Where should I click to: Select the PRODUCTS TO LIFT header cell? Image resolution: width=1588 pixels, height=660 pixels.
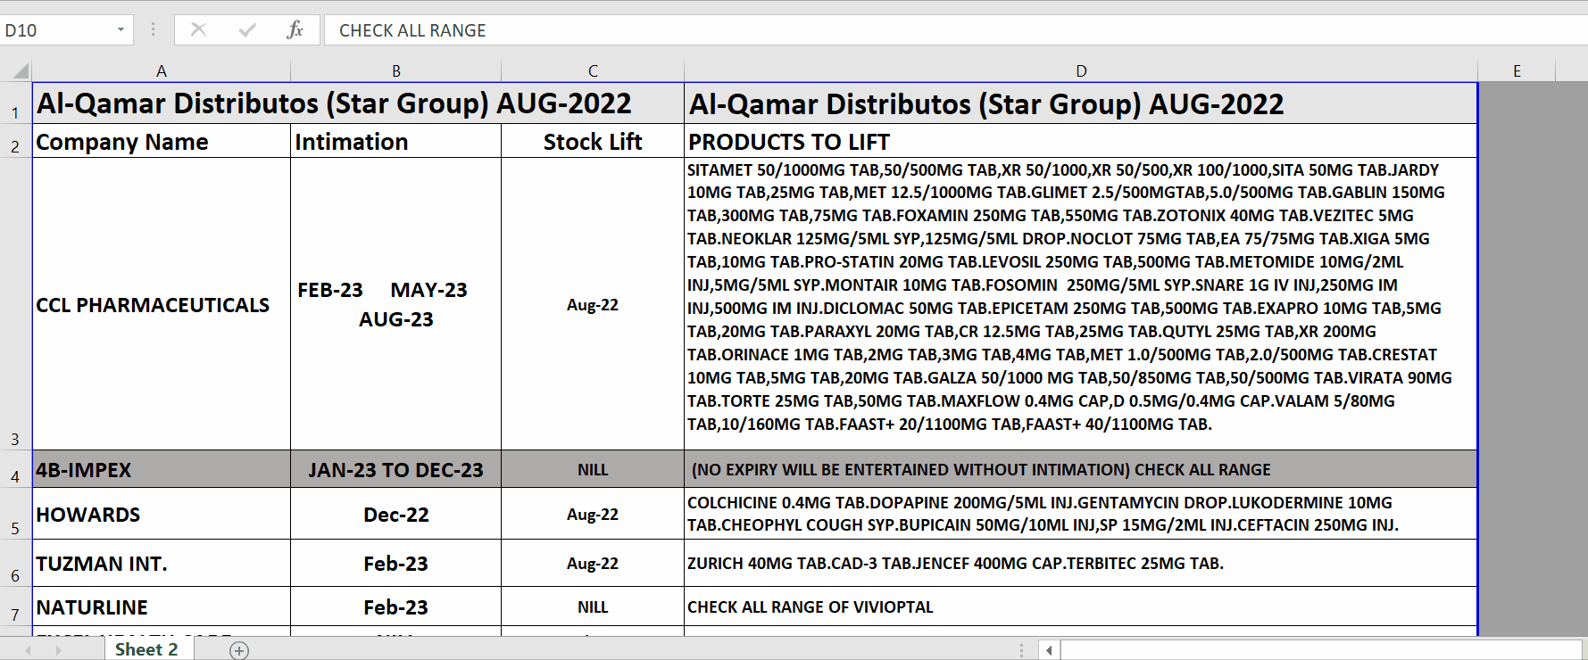pos(1081,141)
